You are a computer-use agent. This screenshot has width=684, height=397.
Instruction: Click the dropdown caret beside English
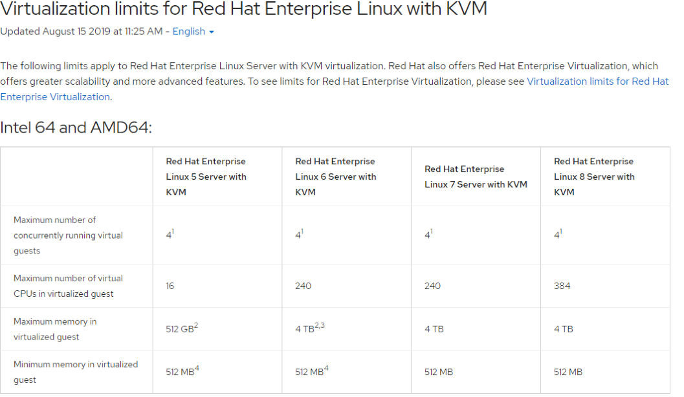(x=212, y=32)
